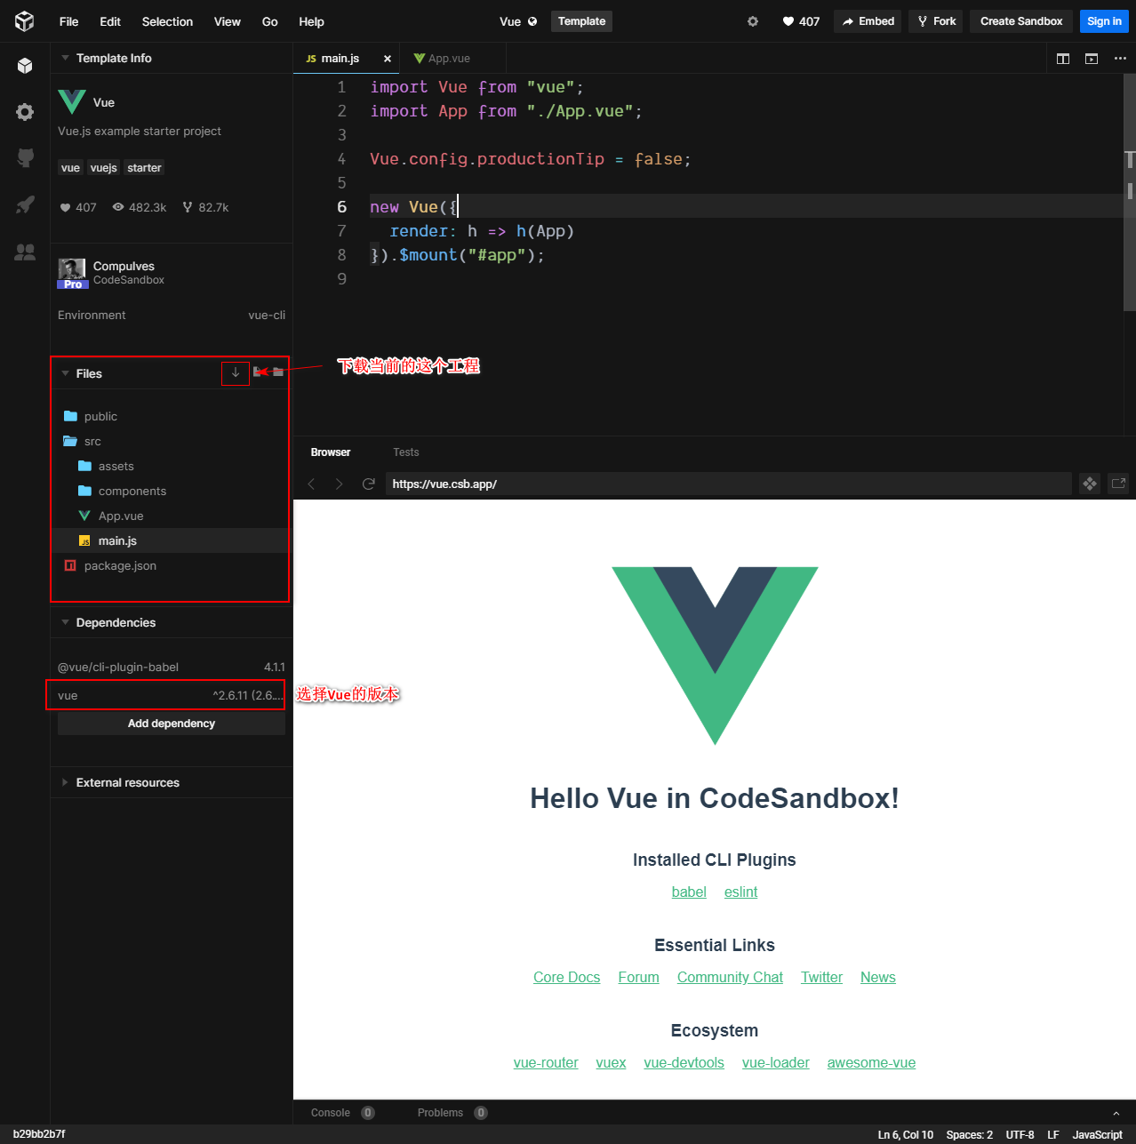Click the Add dependency button

[x=171, y=724]
